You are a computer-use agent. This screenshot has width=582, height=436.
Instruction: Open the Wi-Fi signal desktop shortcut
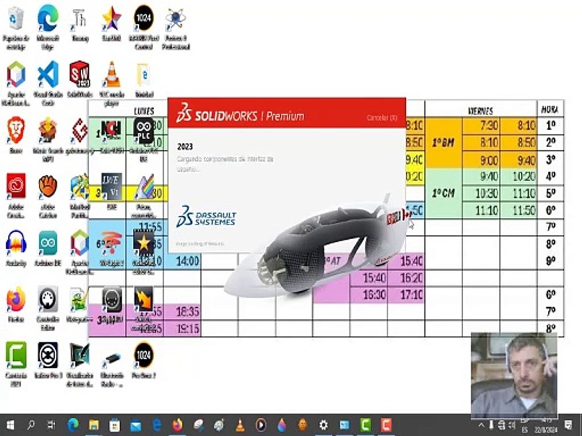coord(111,242)
